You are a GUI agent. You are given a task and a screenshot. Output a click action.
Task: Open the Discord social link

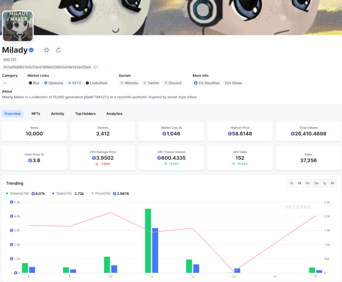coord(173,83)
